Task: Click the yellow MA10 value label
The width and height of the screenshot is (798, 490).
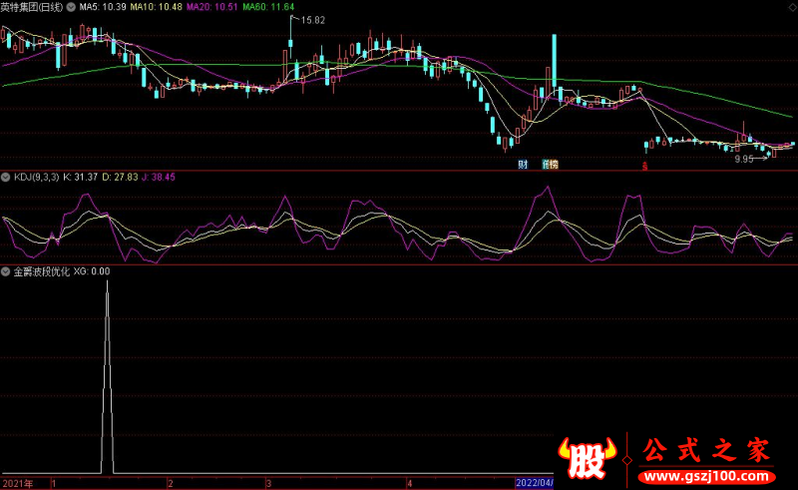Action: pyautogui.click(x=157, y=7)
